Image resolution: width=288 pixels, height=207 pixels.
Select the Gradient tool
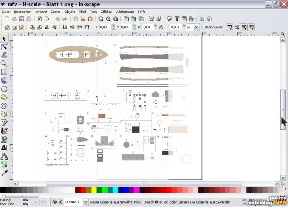coord(4,165)
